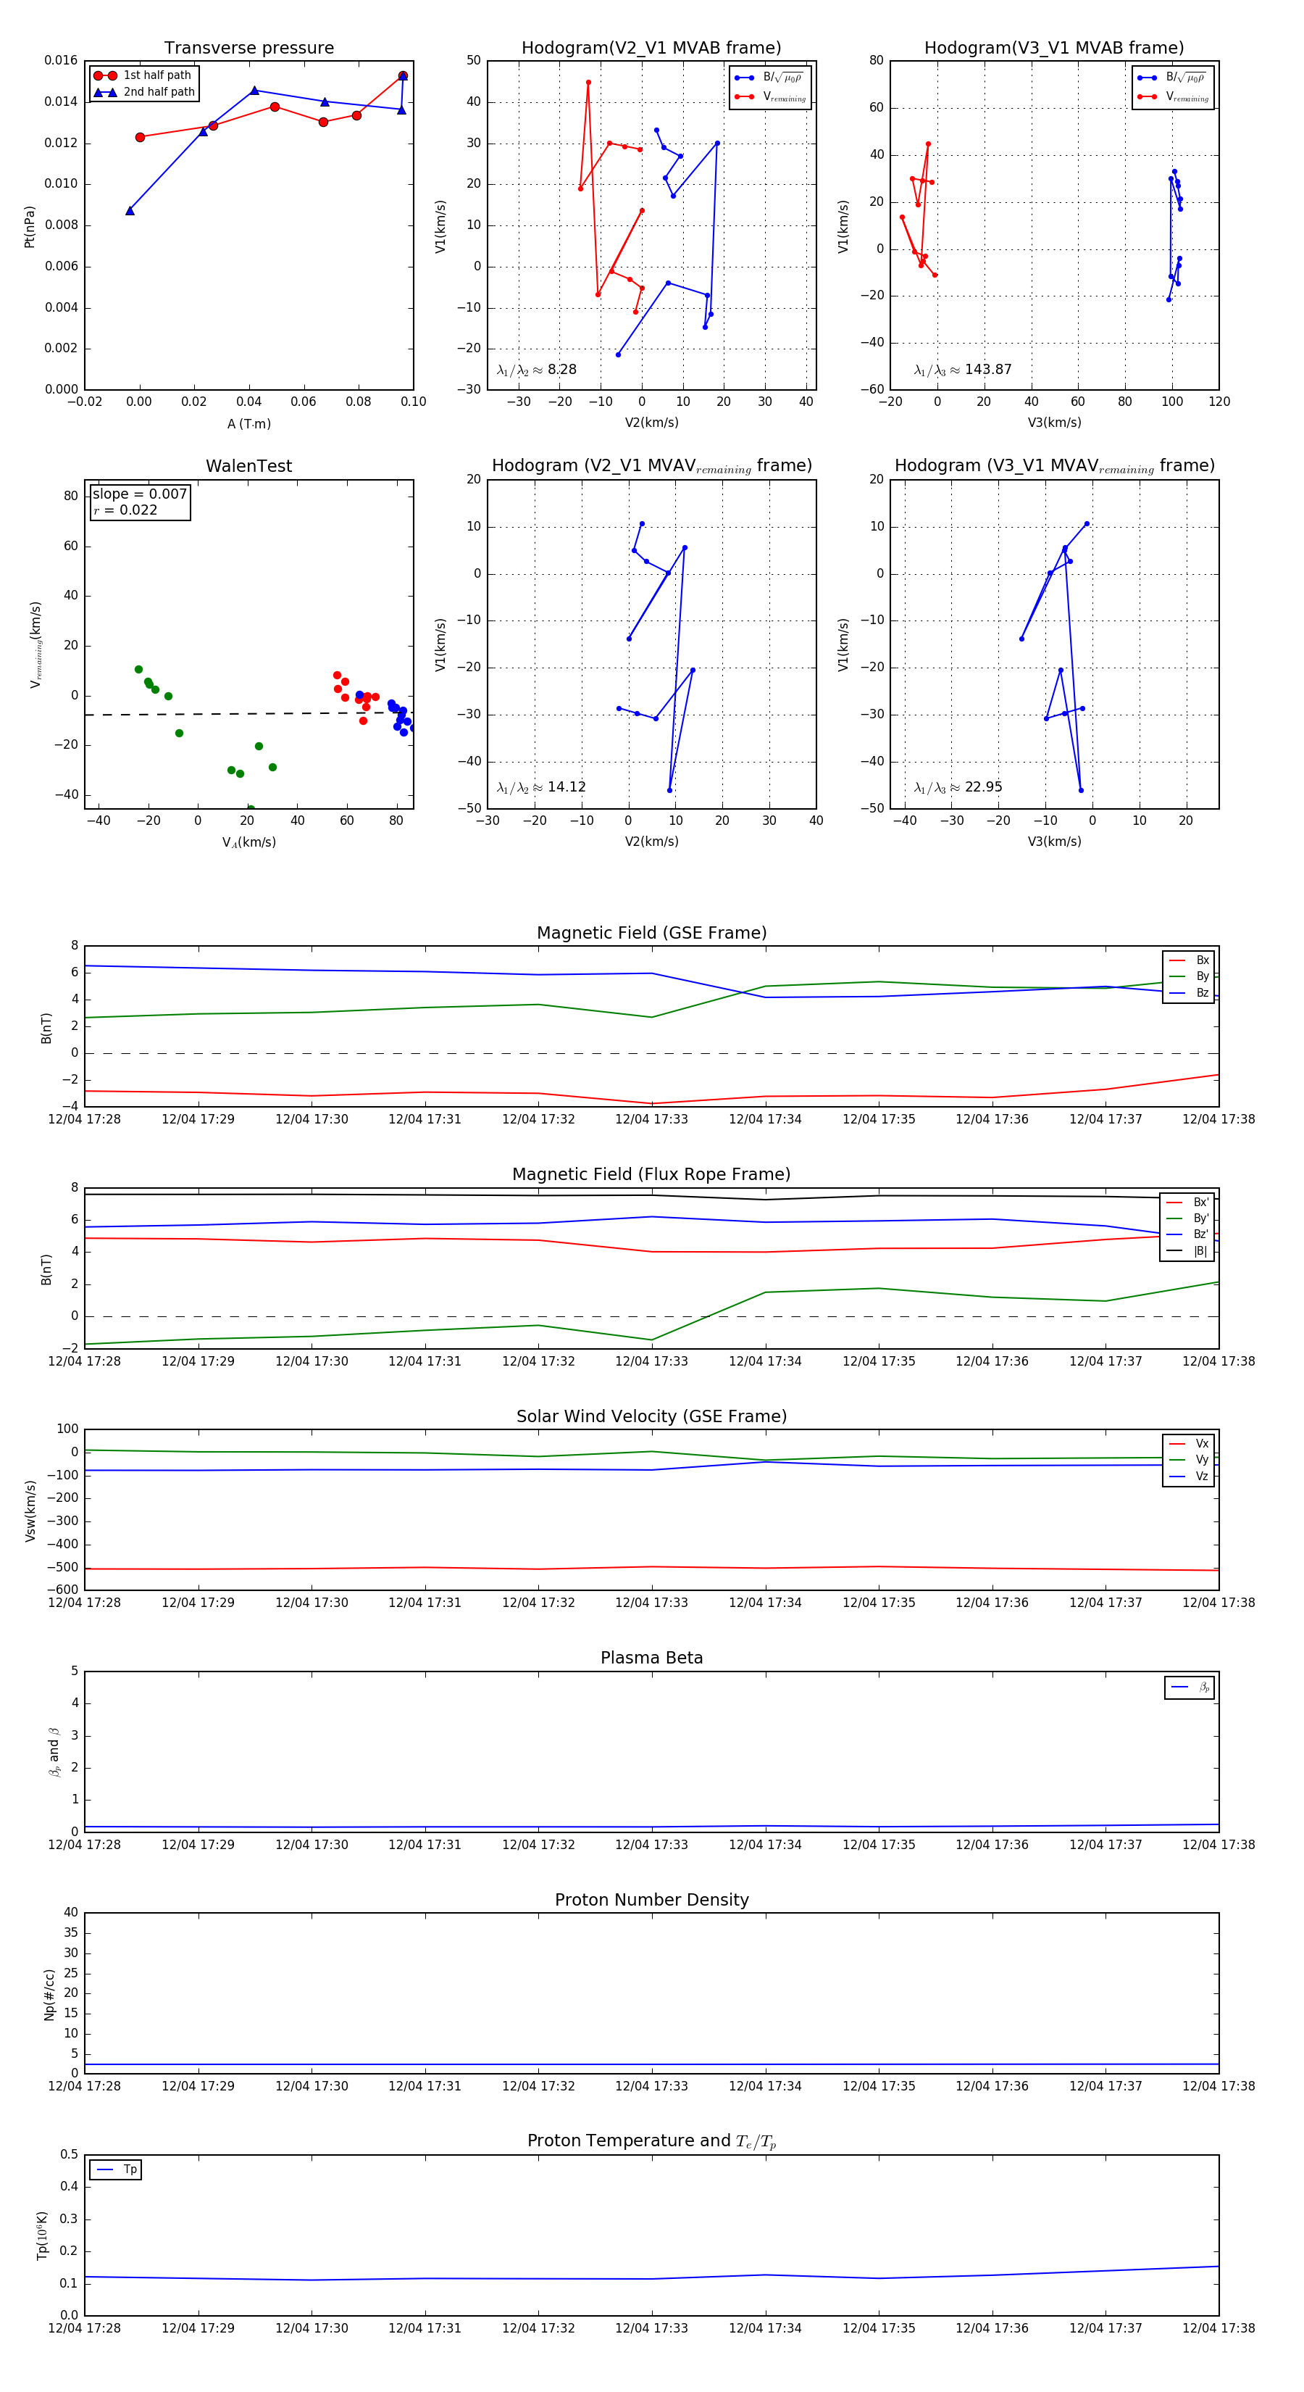Click the "12/04 17:28" tick under GSE magnetic field plot
Viewport: 1304px width, 2392px height.
(85, 1120)
